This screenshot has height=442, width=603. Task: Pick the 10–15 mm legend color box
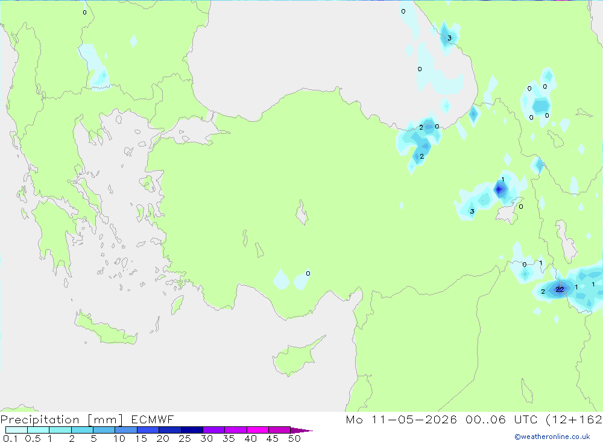(126, 430)
